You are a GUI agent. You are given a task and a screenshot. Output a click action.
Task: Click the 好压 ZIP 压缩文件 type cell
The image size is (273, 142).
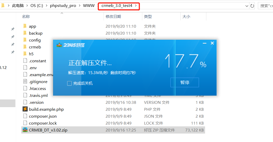coord(159,130)
